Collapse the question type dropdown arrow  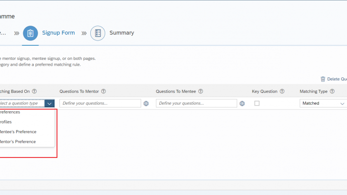(x=49, y=103)
